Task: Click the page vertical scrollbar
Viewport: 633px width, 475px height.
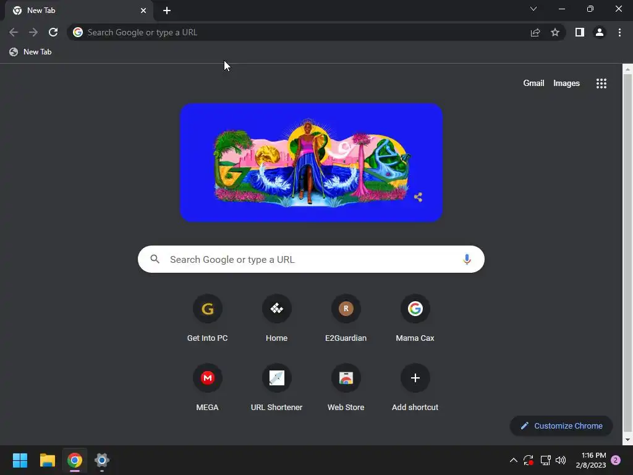Action: 627,254
